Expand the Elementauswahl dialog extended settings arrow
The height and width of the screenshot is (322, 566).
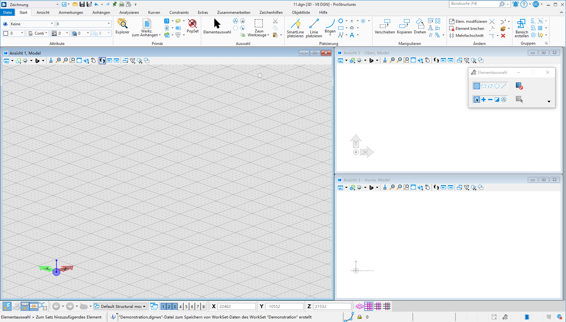549,101
